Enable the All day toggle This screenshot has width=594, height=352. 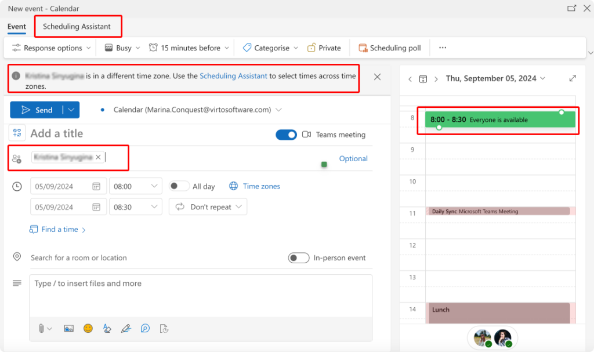click(179, 186)
